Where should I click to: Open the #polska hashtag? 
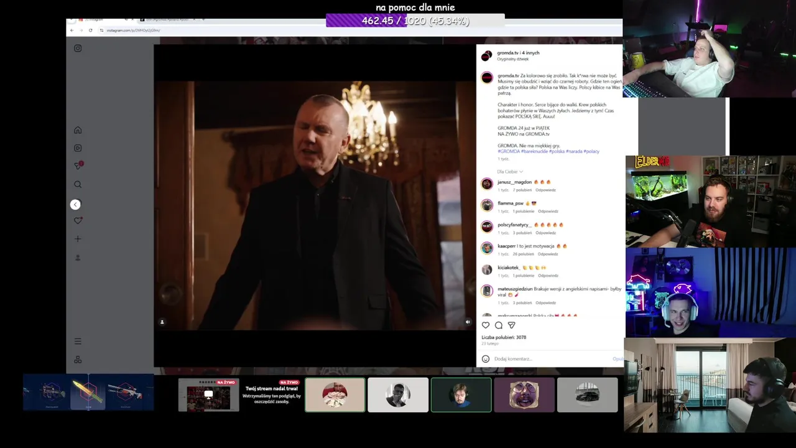click(557, 151)
